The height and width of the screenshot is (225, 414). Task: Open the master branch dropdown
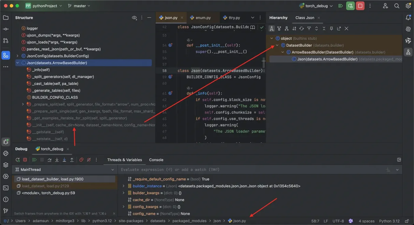(79, 6)
